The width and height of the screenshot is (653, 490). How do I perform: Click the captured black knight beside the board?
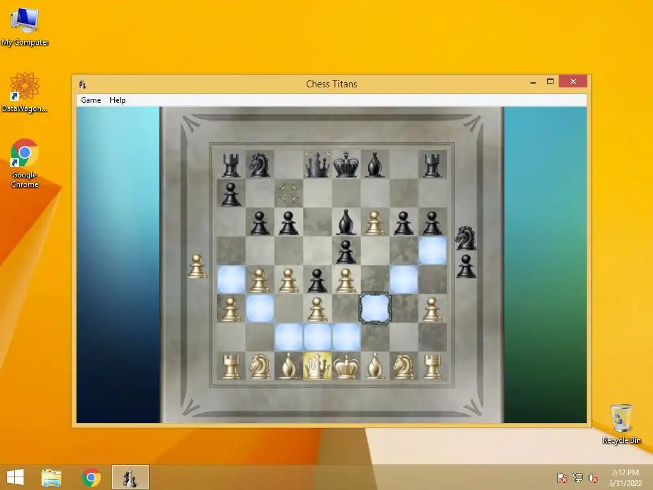point(466,238)
